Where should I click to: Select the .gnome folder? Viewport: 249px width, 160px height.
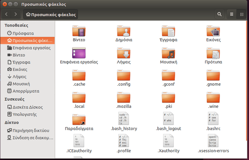213,75
